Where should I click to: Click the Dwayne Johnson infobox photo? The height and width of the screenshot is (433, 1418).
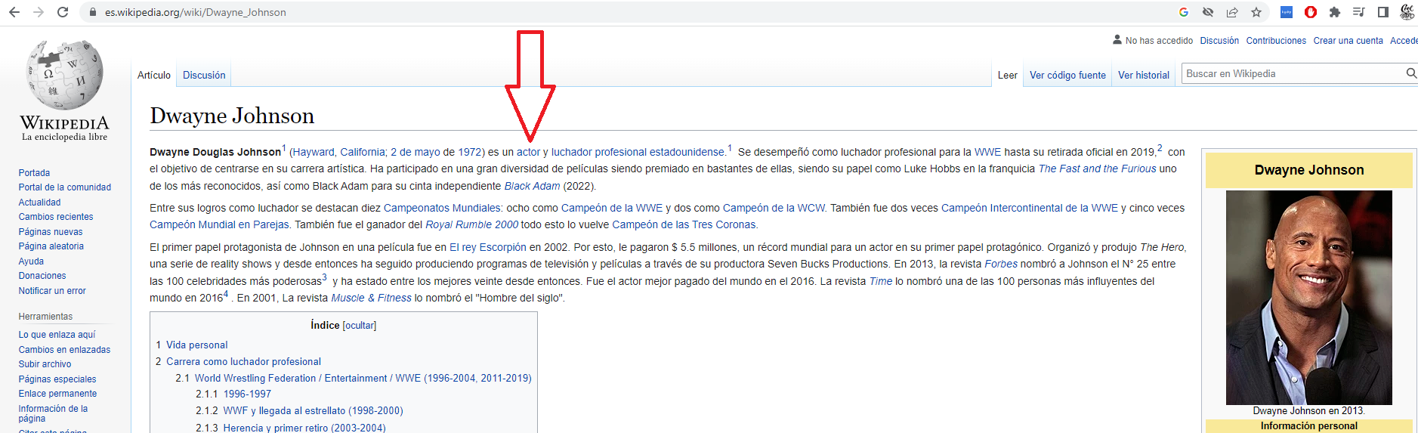tap(1308, 297)
